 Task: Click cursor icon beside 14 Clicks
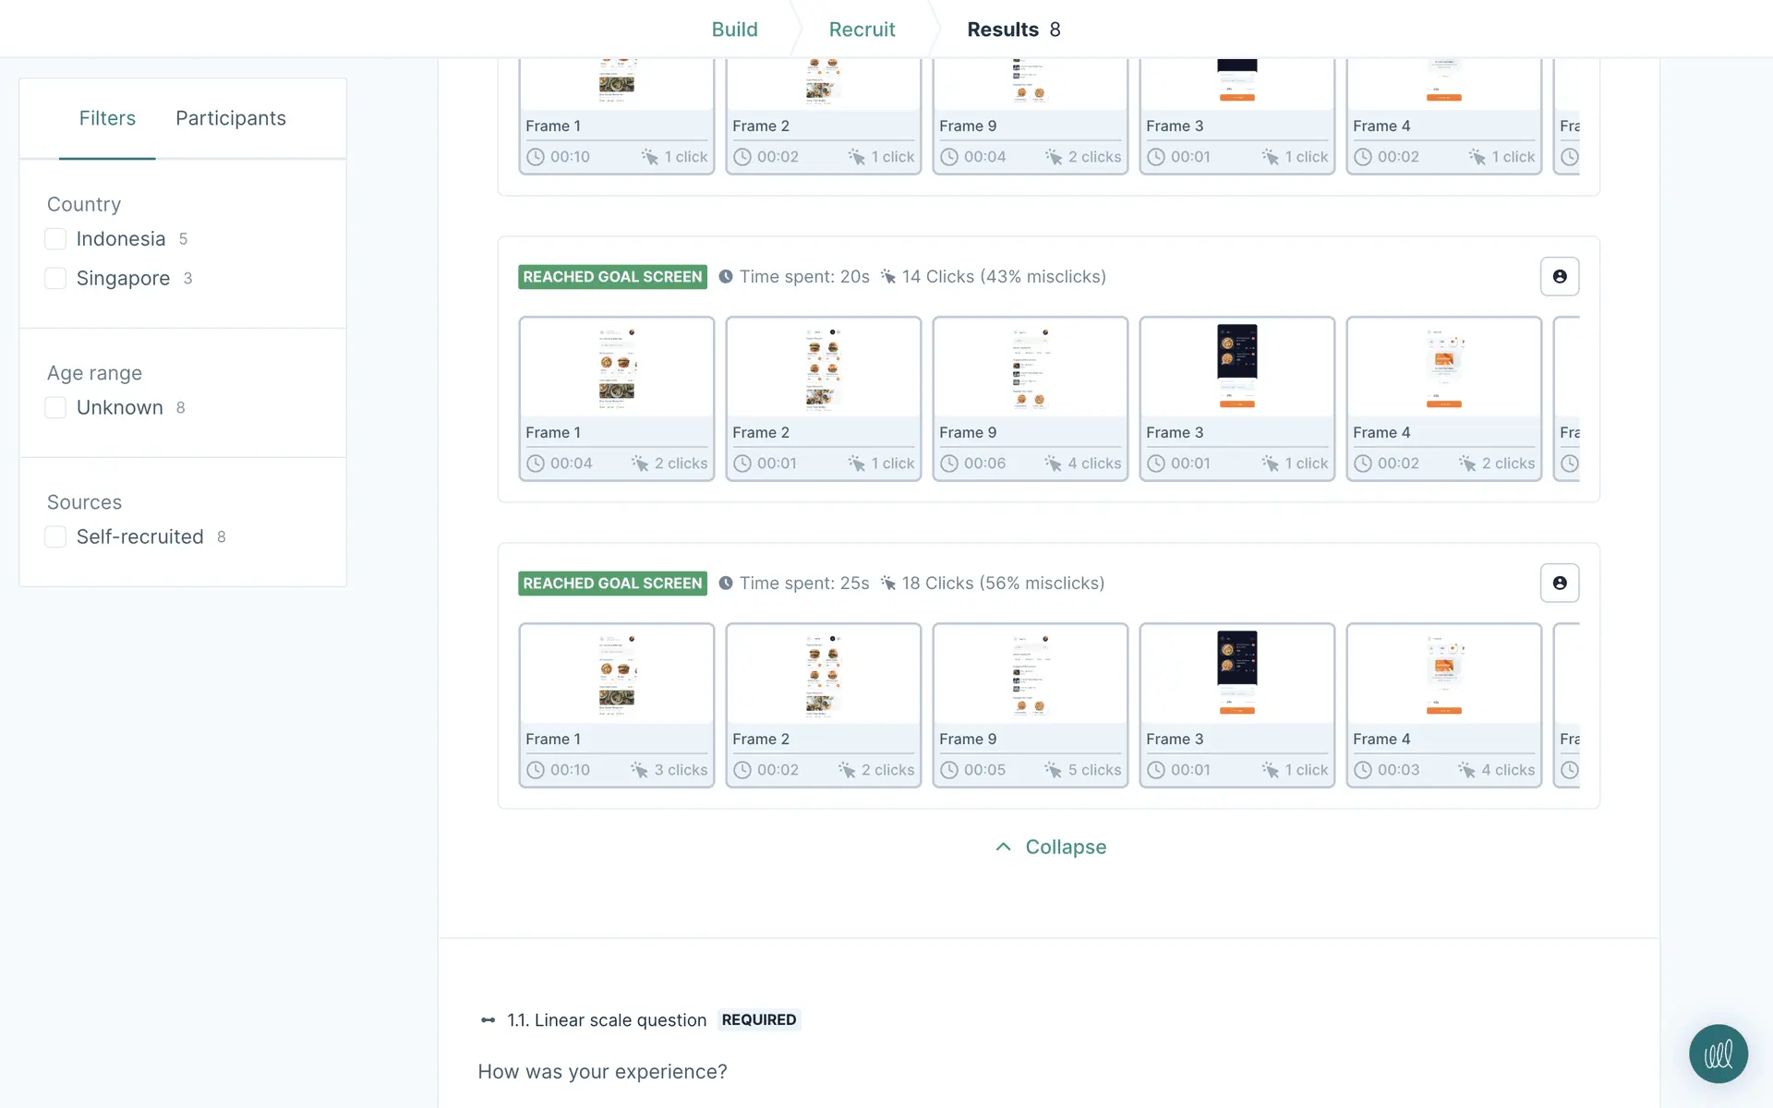click(888, 276)
